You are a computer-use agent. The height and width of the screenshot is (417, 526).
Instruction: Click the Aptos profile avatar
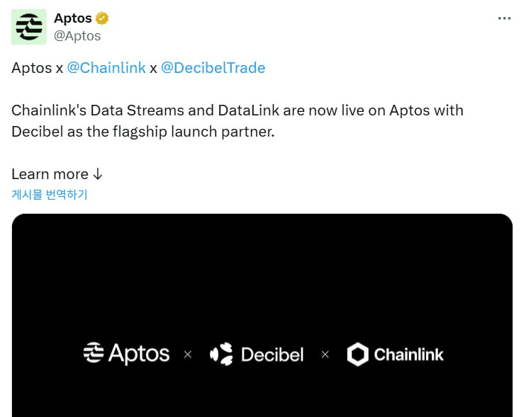point(29,27)
